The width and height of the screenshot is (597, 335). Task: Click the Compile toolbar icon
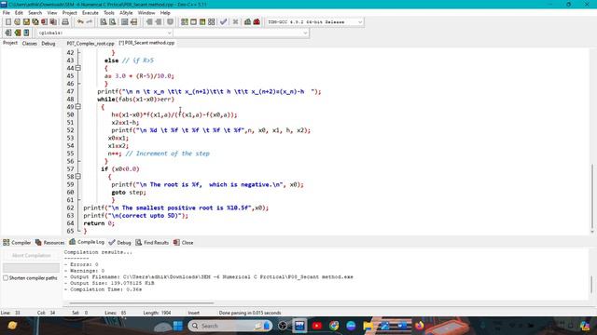[185, 22]
